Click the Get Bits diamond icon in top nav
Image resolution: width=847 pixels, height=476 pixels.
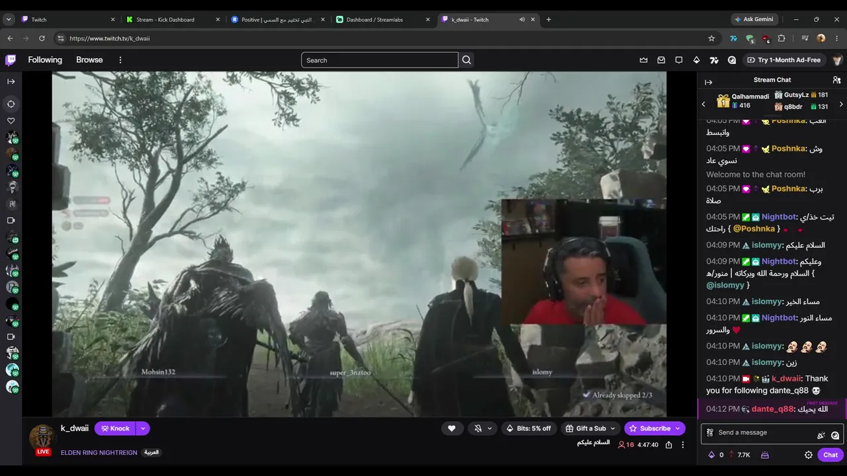point(696,60)
